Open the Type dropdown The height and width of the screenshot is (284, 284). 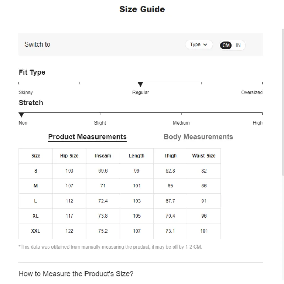pyautogui.click(x=198, y=45)
